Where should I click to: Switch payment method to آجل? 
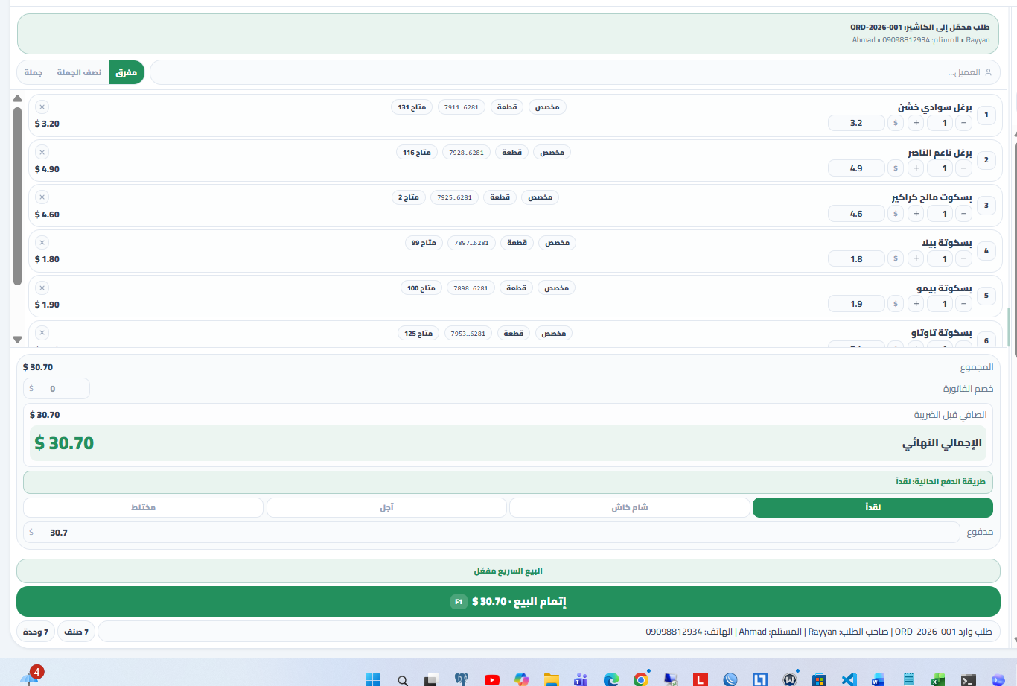point(386,507)
